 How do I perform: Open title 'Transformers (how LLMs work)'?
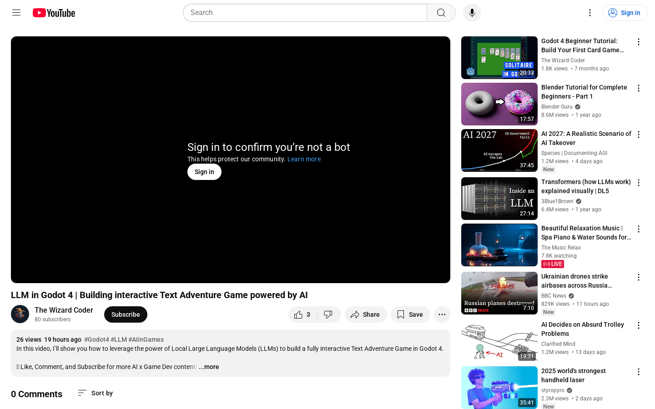(586, 186)
